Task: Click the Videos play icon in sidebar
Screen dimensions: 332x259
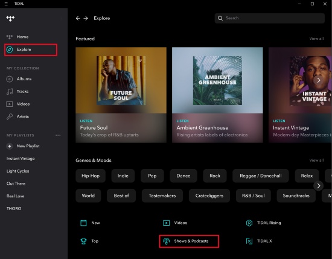Action: coord(9,104)
